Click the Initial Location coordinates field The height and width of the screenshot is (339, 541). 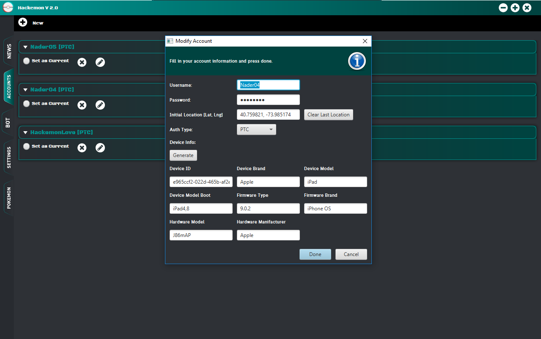(x=268, y=115)
